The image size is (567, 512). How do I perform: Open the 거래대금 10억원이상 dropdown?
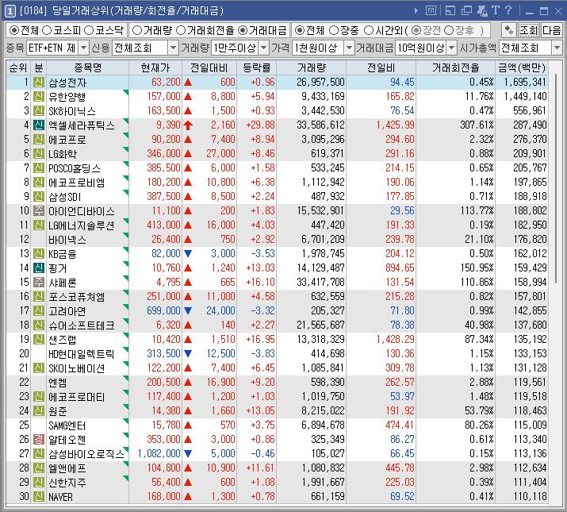452,48
